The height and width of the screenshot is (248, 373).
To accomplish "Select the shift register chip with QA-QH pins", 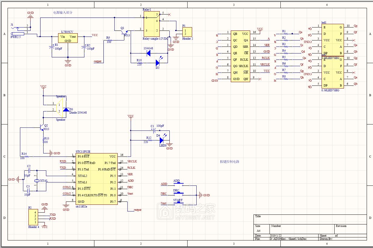I will click(x=240, y=56).
